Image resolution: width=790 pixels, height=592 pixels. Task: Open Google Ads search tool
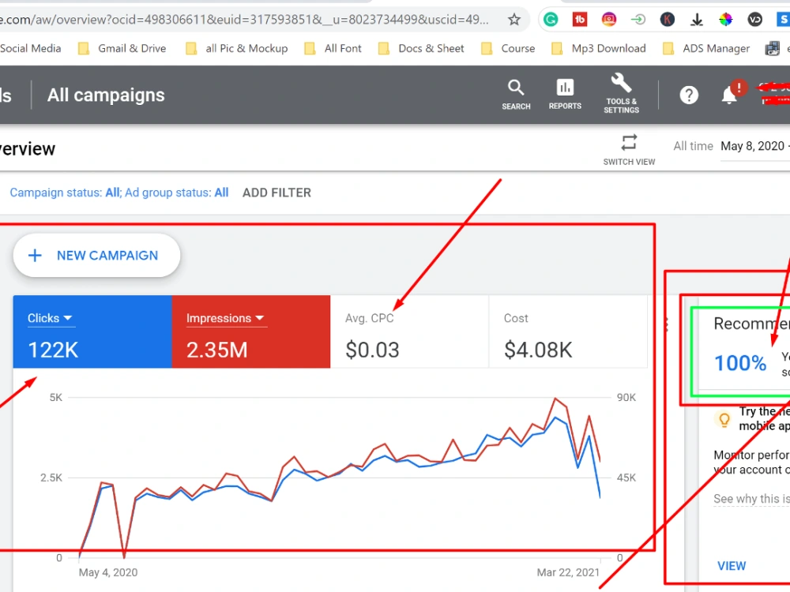(x=516, y=95)
